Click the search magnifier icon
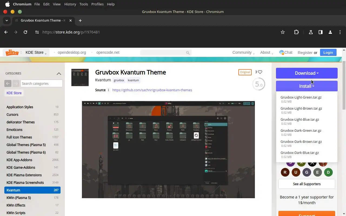The width and height of the screenshot is (346, 216). pos(188,53)
